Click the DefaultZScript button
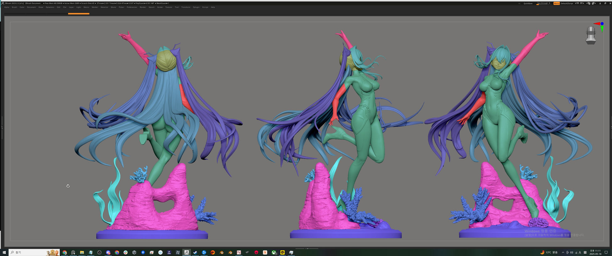 click(567, 3)
